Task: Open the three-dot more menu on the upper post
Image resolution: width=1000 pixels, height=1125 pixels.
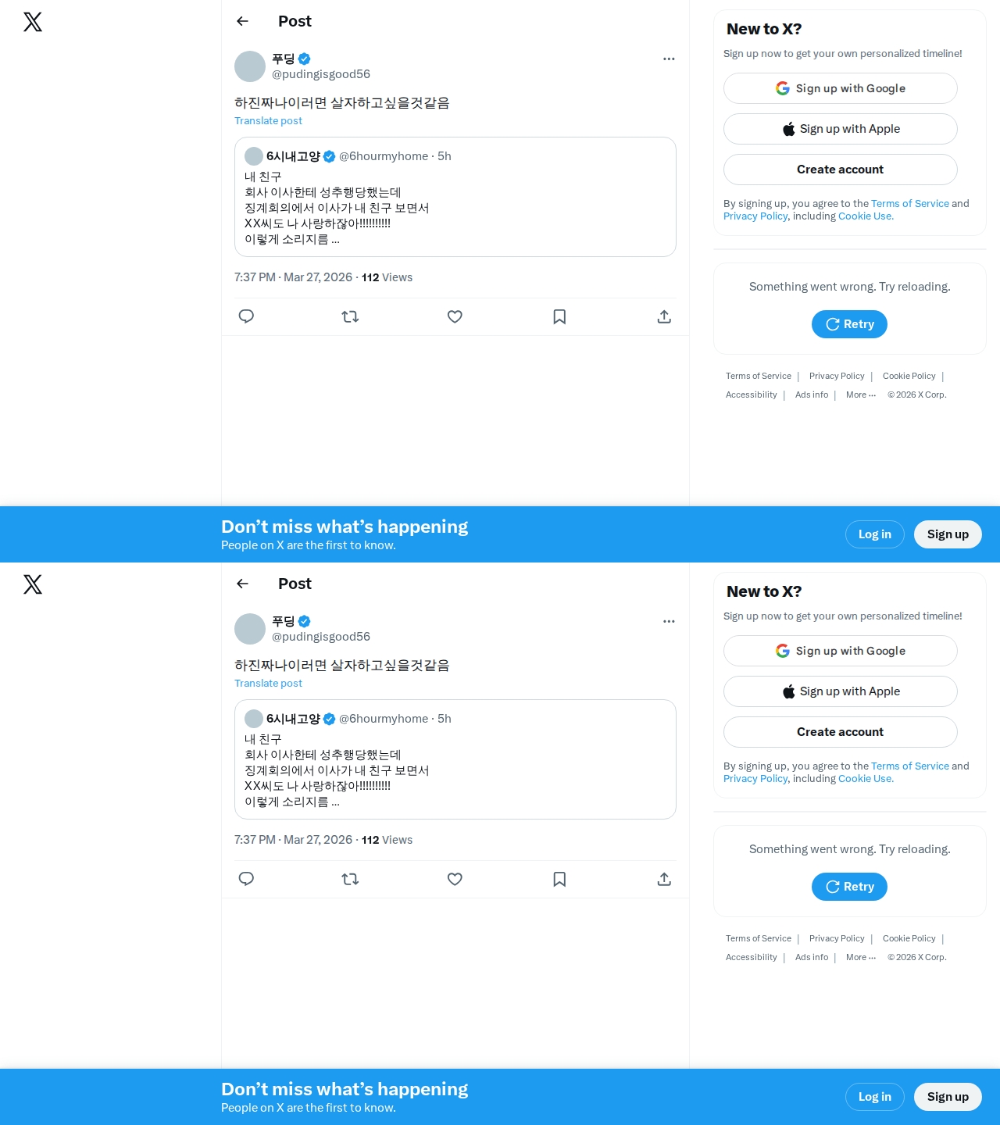Action: (x=669, y=59)
